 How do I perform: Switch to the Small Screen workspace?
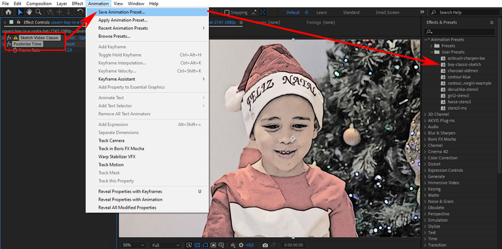(x=387, y=13)
